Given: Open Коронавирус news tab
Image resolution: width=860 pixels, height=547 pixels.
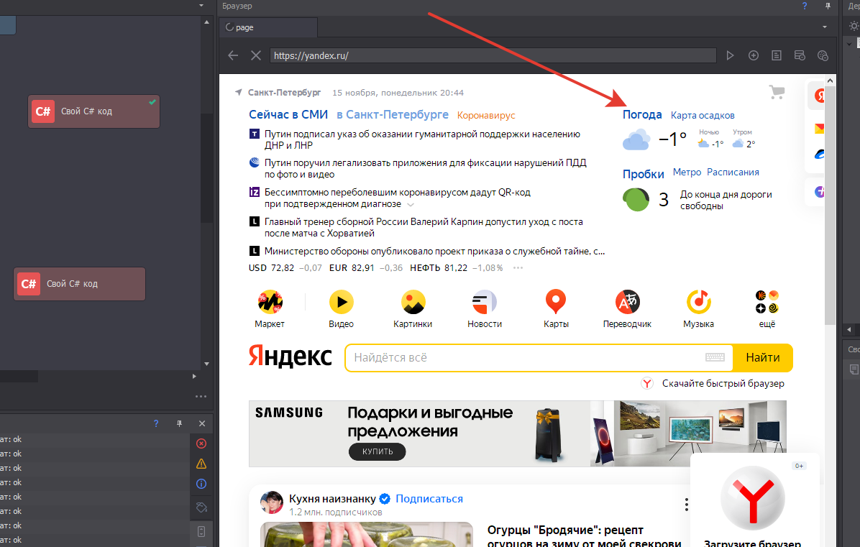Looking at the screenshot, I should pyautogui.click(x=486, y=115).
